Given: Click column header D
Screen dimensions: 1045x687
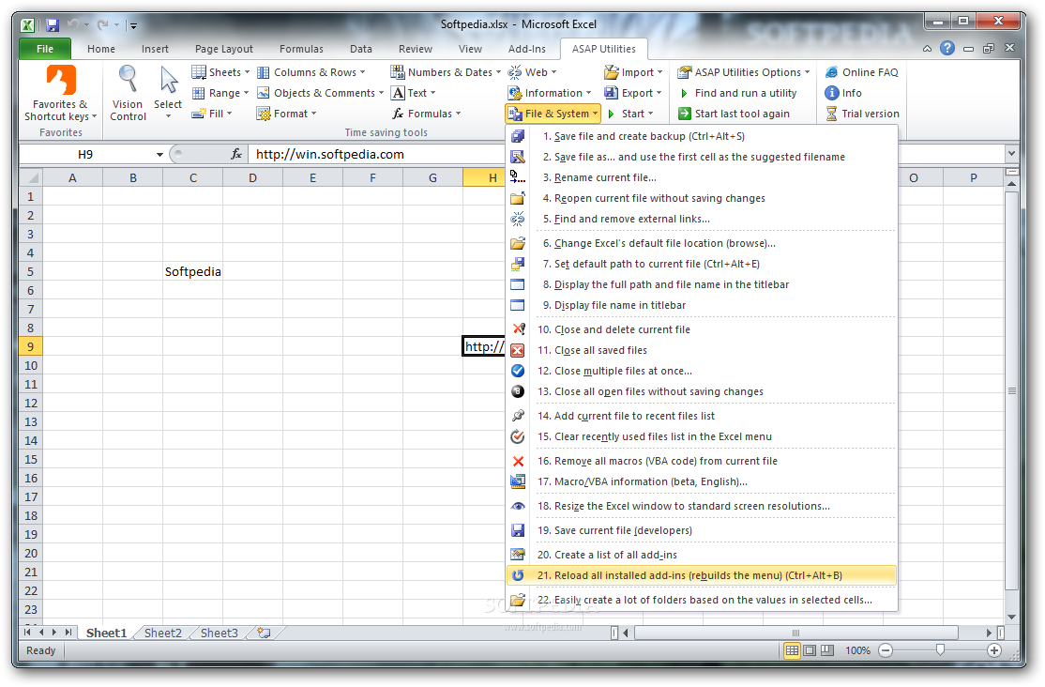Looking at the screenshot, I should coord(252,177).
